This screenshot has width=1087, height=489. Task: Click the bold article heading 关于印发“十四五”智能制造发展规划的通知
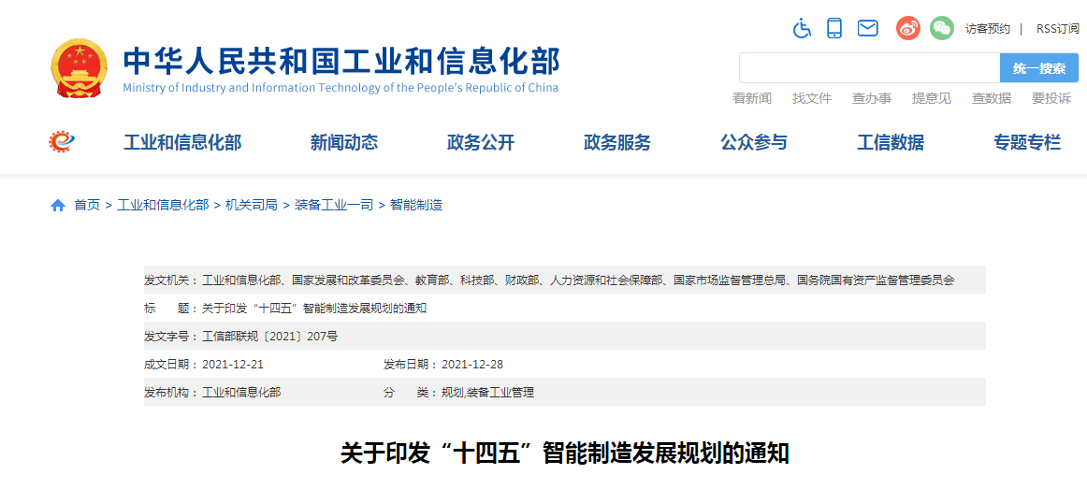coord(565,454)
